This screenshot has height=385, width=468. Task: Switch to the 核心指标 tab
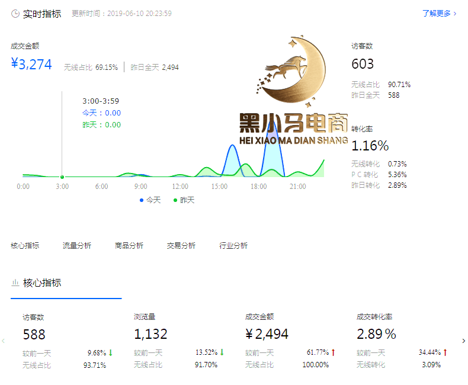pos(25,246)
